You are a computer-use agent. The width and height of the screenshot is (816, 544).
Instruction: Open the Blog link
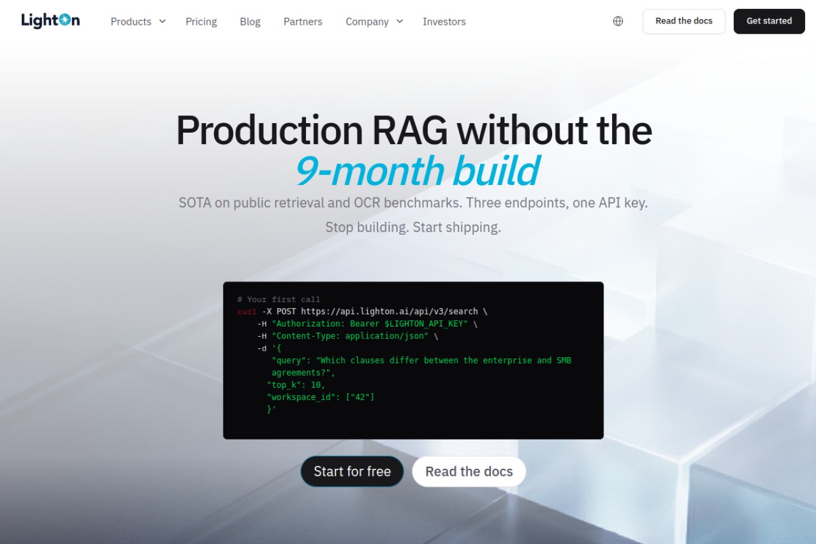tap(250, 21)
